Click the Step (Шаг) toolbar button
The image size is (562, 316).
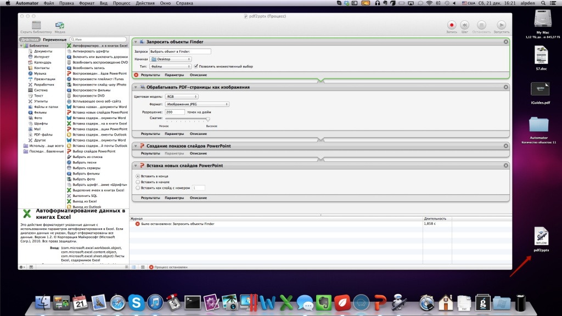click(x=465, y=25)
